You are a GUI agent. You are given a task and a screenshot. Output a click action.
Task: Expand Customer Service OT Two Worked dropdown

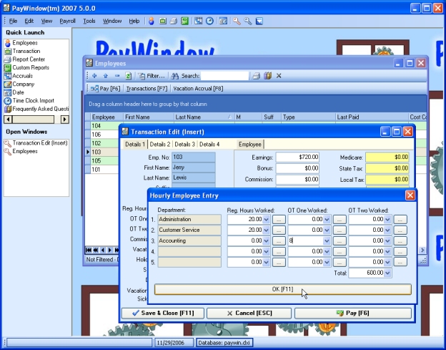pyautogui.click(x=387, y=230)
